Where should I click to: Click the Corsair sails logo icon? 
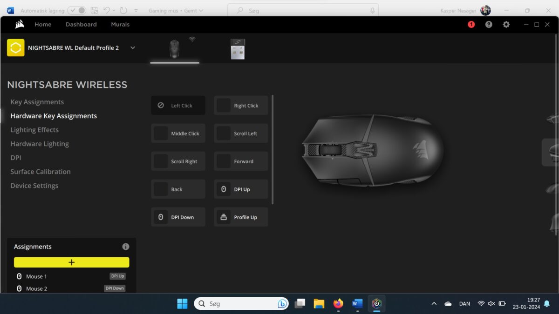(20, 24)
